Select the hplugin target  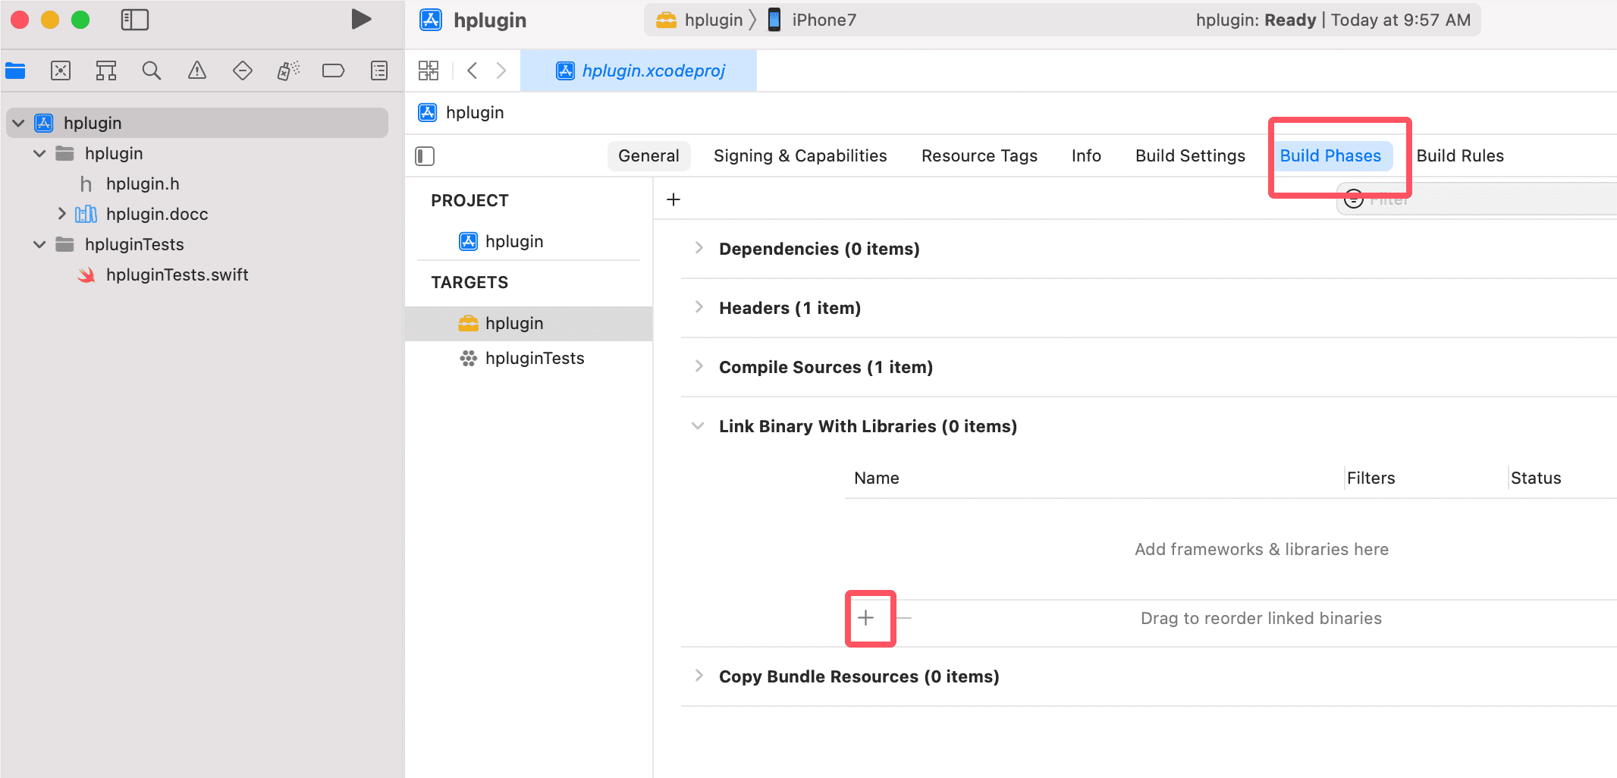(x=529, y=323)
